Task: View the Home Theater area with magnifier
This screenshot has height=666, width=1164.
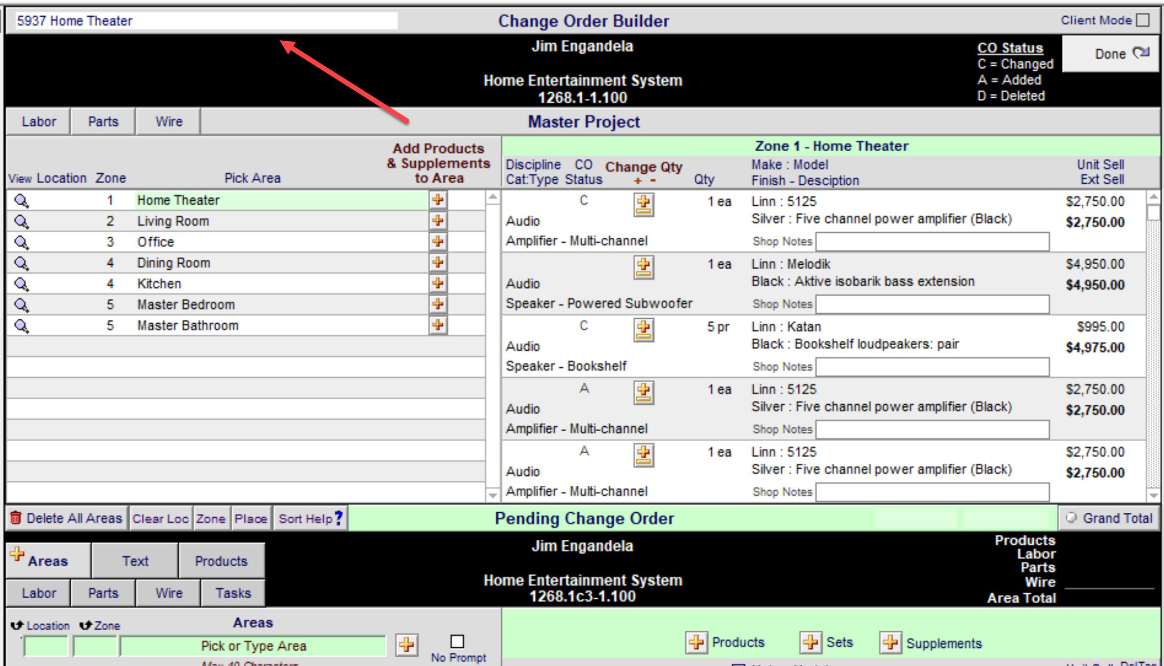Action: [22, 201]
